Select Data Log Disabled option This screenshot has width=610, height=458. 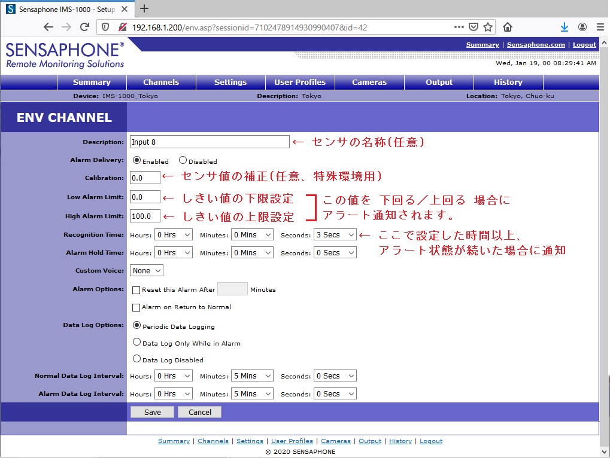point(136,359)
